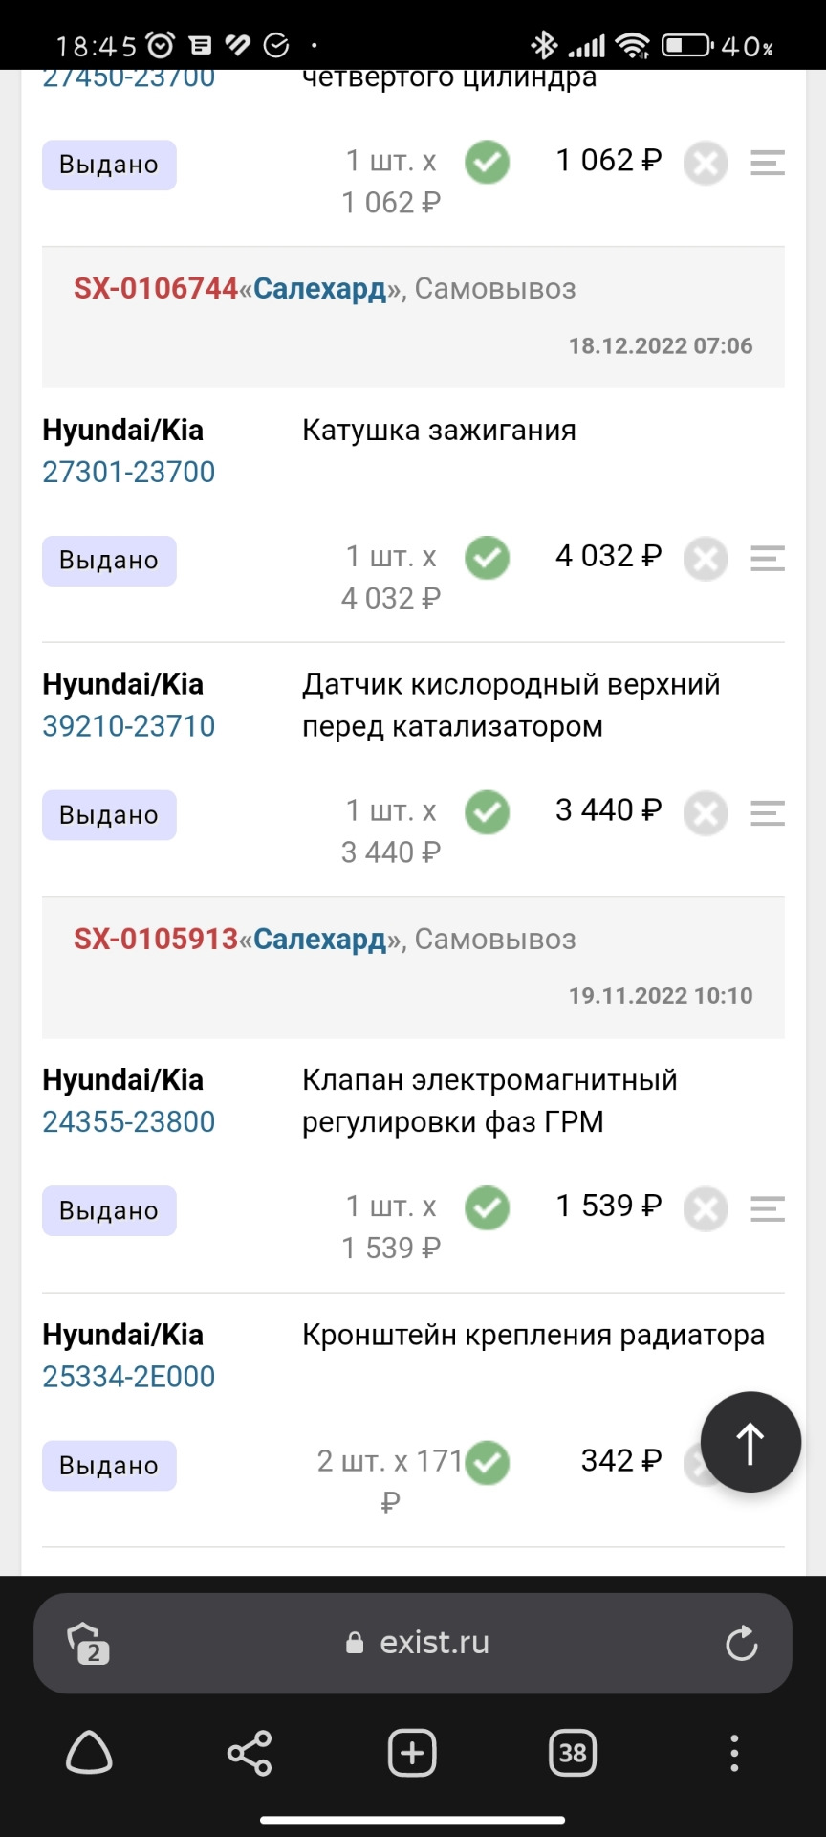Viewport: 826px width, 1837px height.
Task: Tap the Выдано status badge for кислородный датчик
Action: pos(108,814)
